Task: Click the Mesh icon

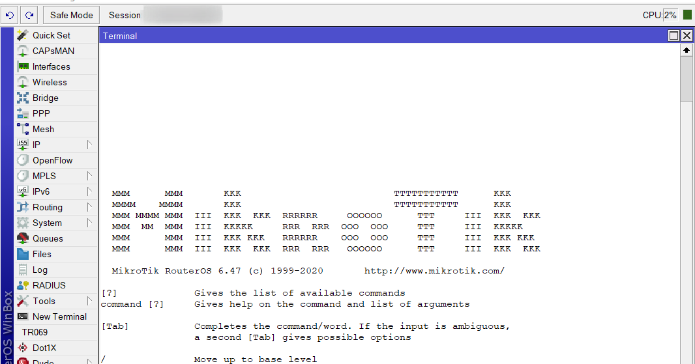Action: click(x=23, y=130)
